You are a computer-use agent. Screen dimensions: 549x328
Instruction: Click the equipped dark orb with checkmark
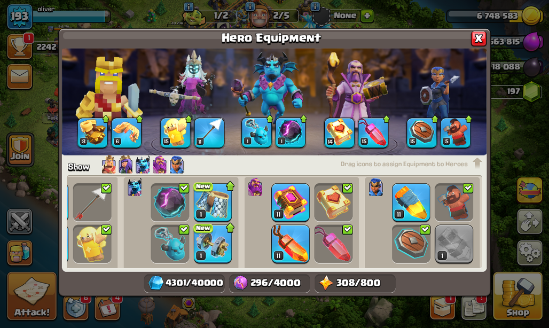click(x=170, y=202)
